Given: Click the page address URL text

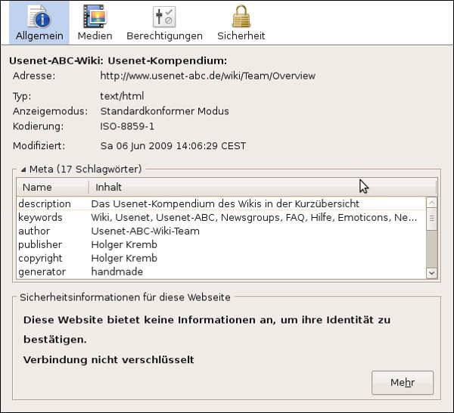Looking at the screenshot, I should click(207, 76).
